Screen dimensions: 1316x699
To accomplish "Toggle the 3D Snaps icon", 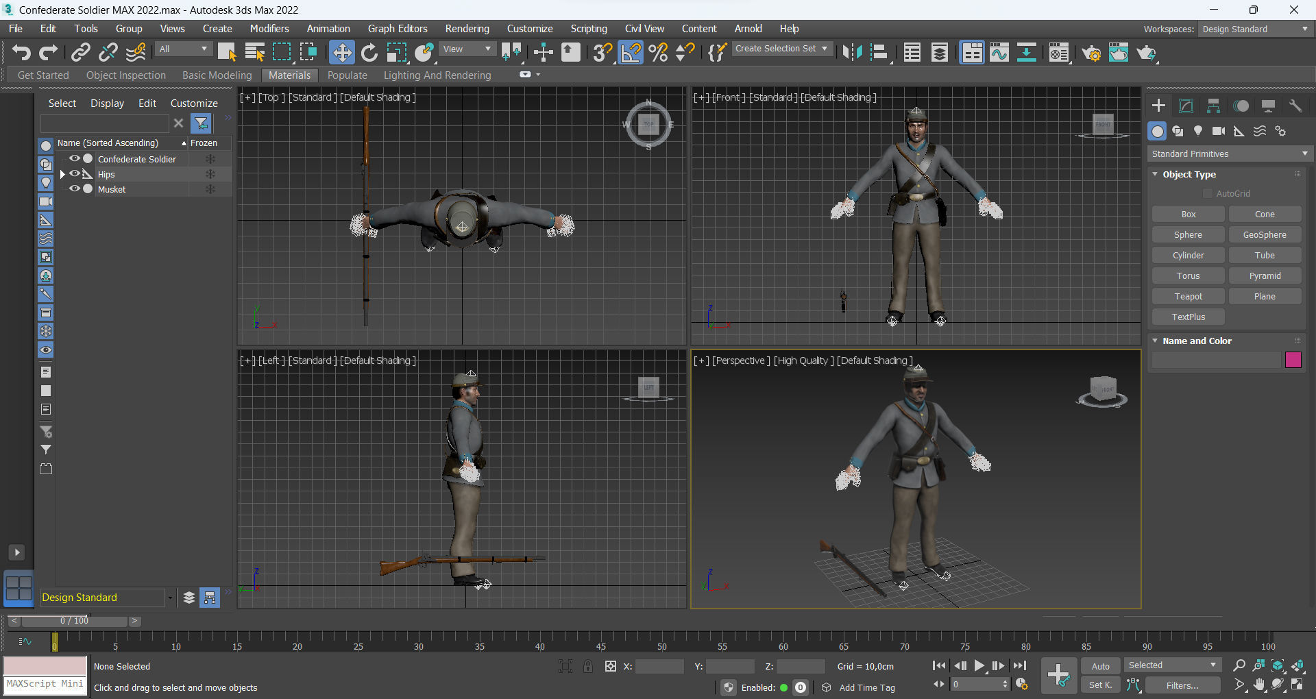I will (x=602, y=52).
